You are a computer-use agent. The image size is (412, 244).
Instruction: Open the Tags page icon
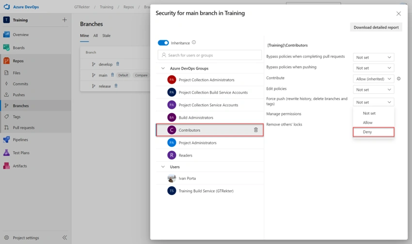point(7,117)
